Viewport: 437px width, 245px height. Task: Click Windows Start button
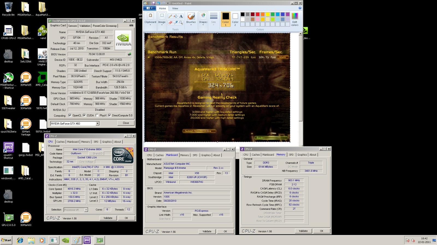tap(6, 240)
